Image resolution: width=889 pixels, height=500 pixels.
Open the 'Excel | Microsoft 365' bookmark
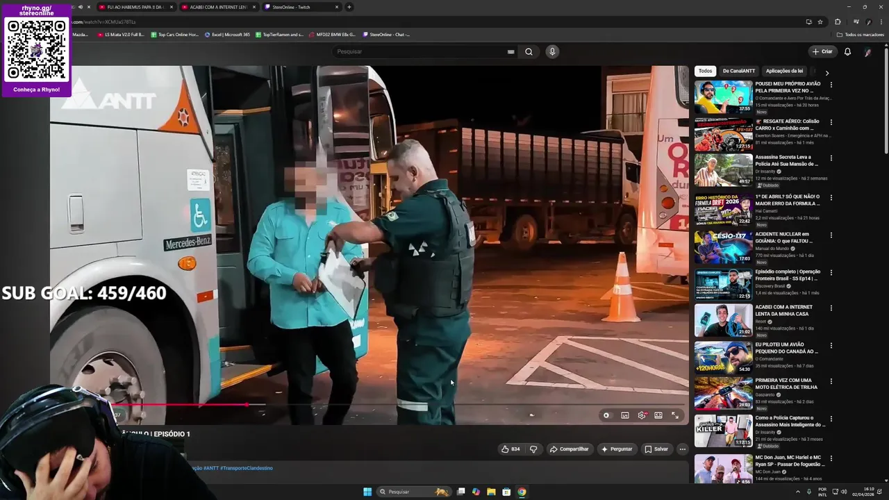pos(227,34)
